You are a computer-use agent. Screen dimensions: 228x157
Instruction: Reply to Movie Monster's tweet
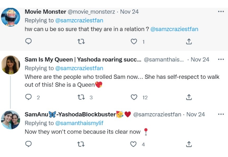click(28, 42)
